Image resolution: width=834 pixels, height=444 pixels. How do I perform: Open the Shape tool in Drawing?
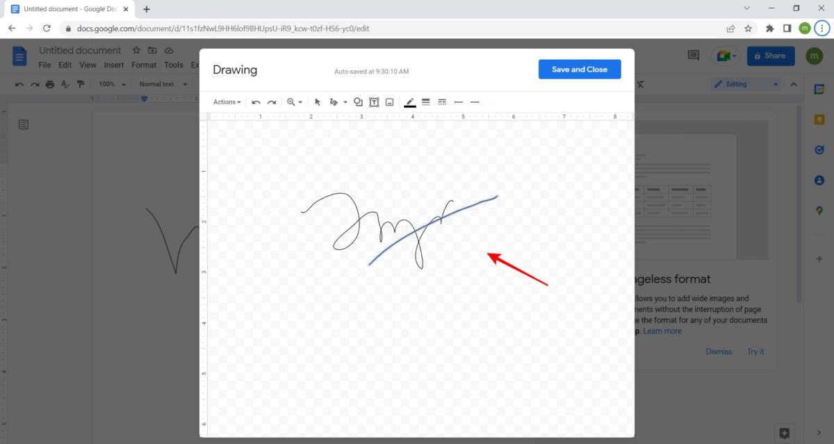pyautogui.click(x=359, y=102)
